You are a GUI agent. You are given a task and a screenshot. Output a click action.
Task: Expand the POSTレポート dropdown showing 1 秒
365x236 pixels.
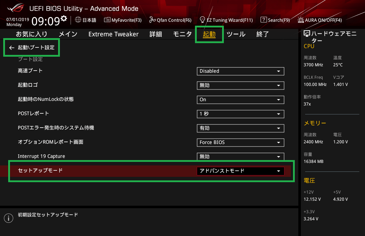pos(240,114)
